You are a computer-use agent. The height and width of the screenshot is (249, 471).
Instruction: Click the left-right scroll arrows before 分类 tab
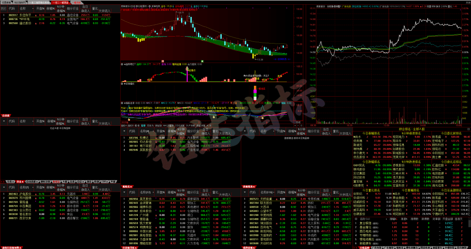tap(3, 182)
